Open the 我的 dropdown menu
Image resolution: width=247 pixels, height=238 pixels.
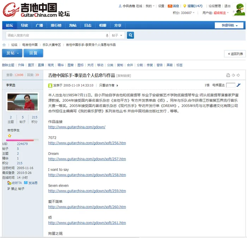(150, 6)
